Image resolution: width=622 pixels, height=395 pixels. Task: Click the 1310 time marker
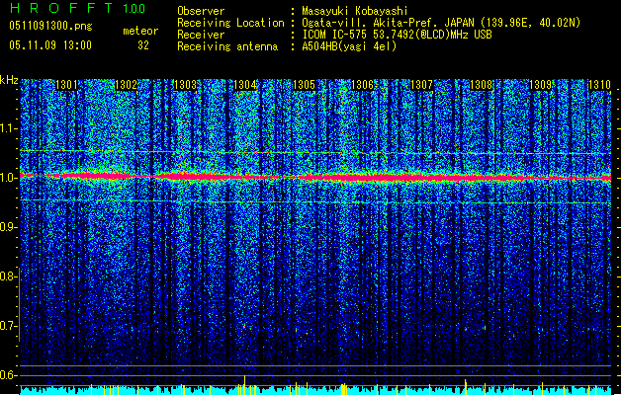[x=599, y=85]
